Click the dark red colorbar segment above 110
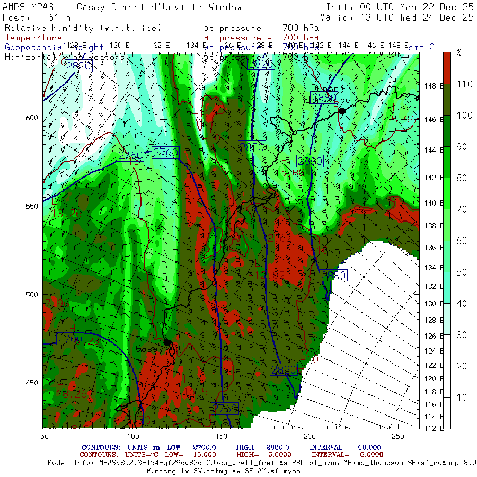The width and height of the screenshot is (477, 477). (x=447, y=68)
